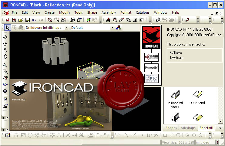
Task: Select the Dolly camera tool
Action: (5, 50)
